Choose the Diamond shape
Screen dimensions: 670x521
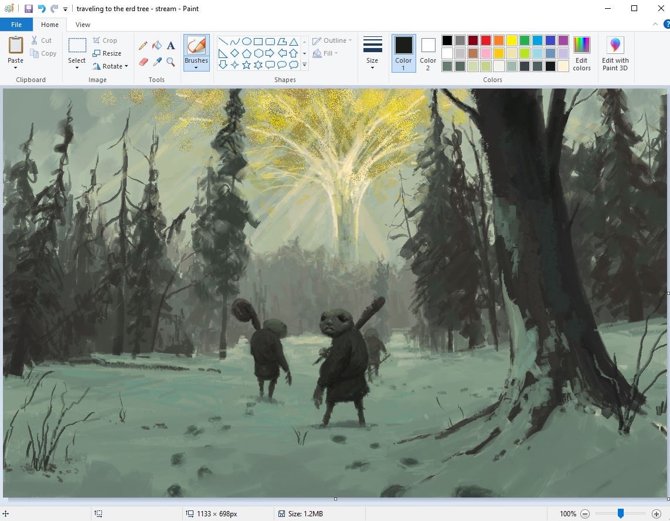(234, 53)
